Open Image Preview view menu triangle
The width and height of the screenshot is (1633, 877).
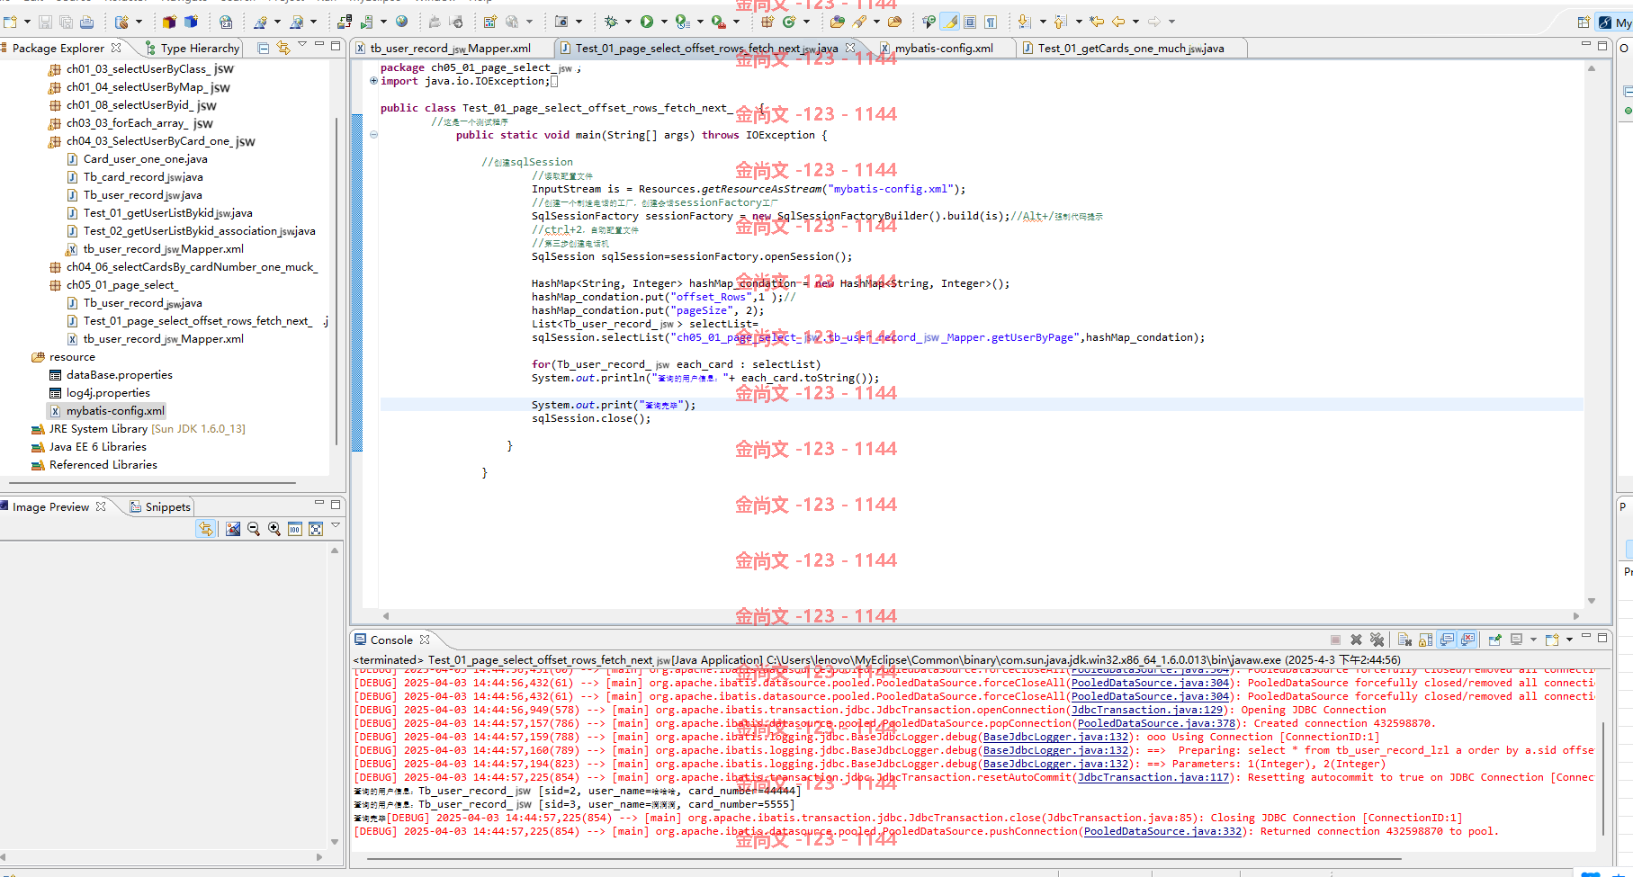pos(336,524)
